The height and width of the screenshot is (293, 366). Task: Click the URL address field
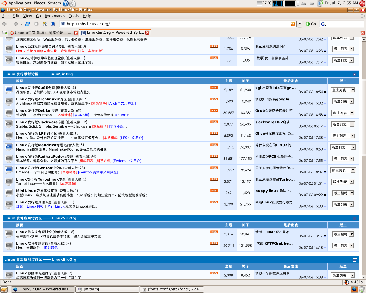(177, 24)
